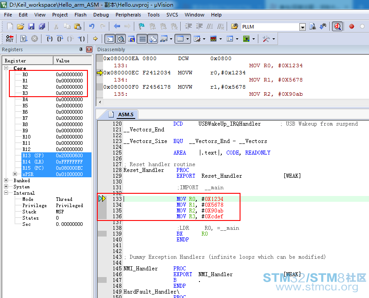Click the gutter marker beside line 147
The image size is (369, 298).
[x=102, y=280]
